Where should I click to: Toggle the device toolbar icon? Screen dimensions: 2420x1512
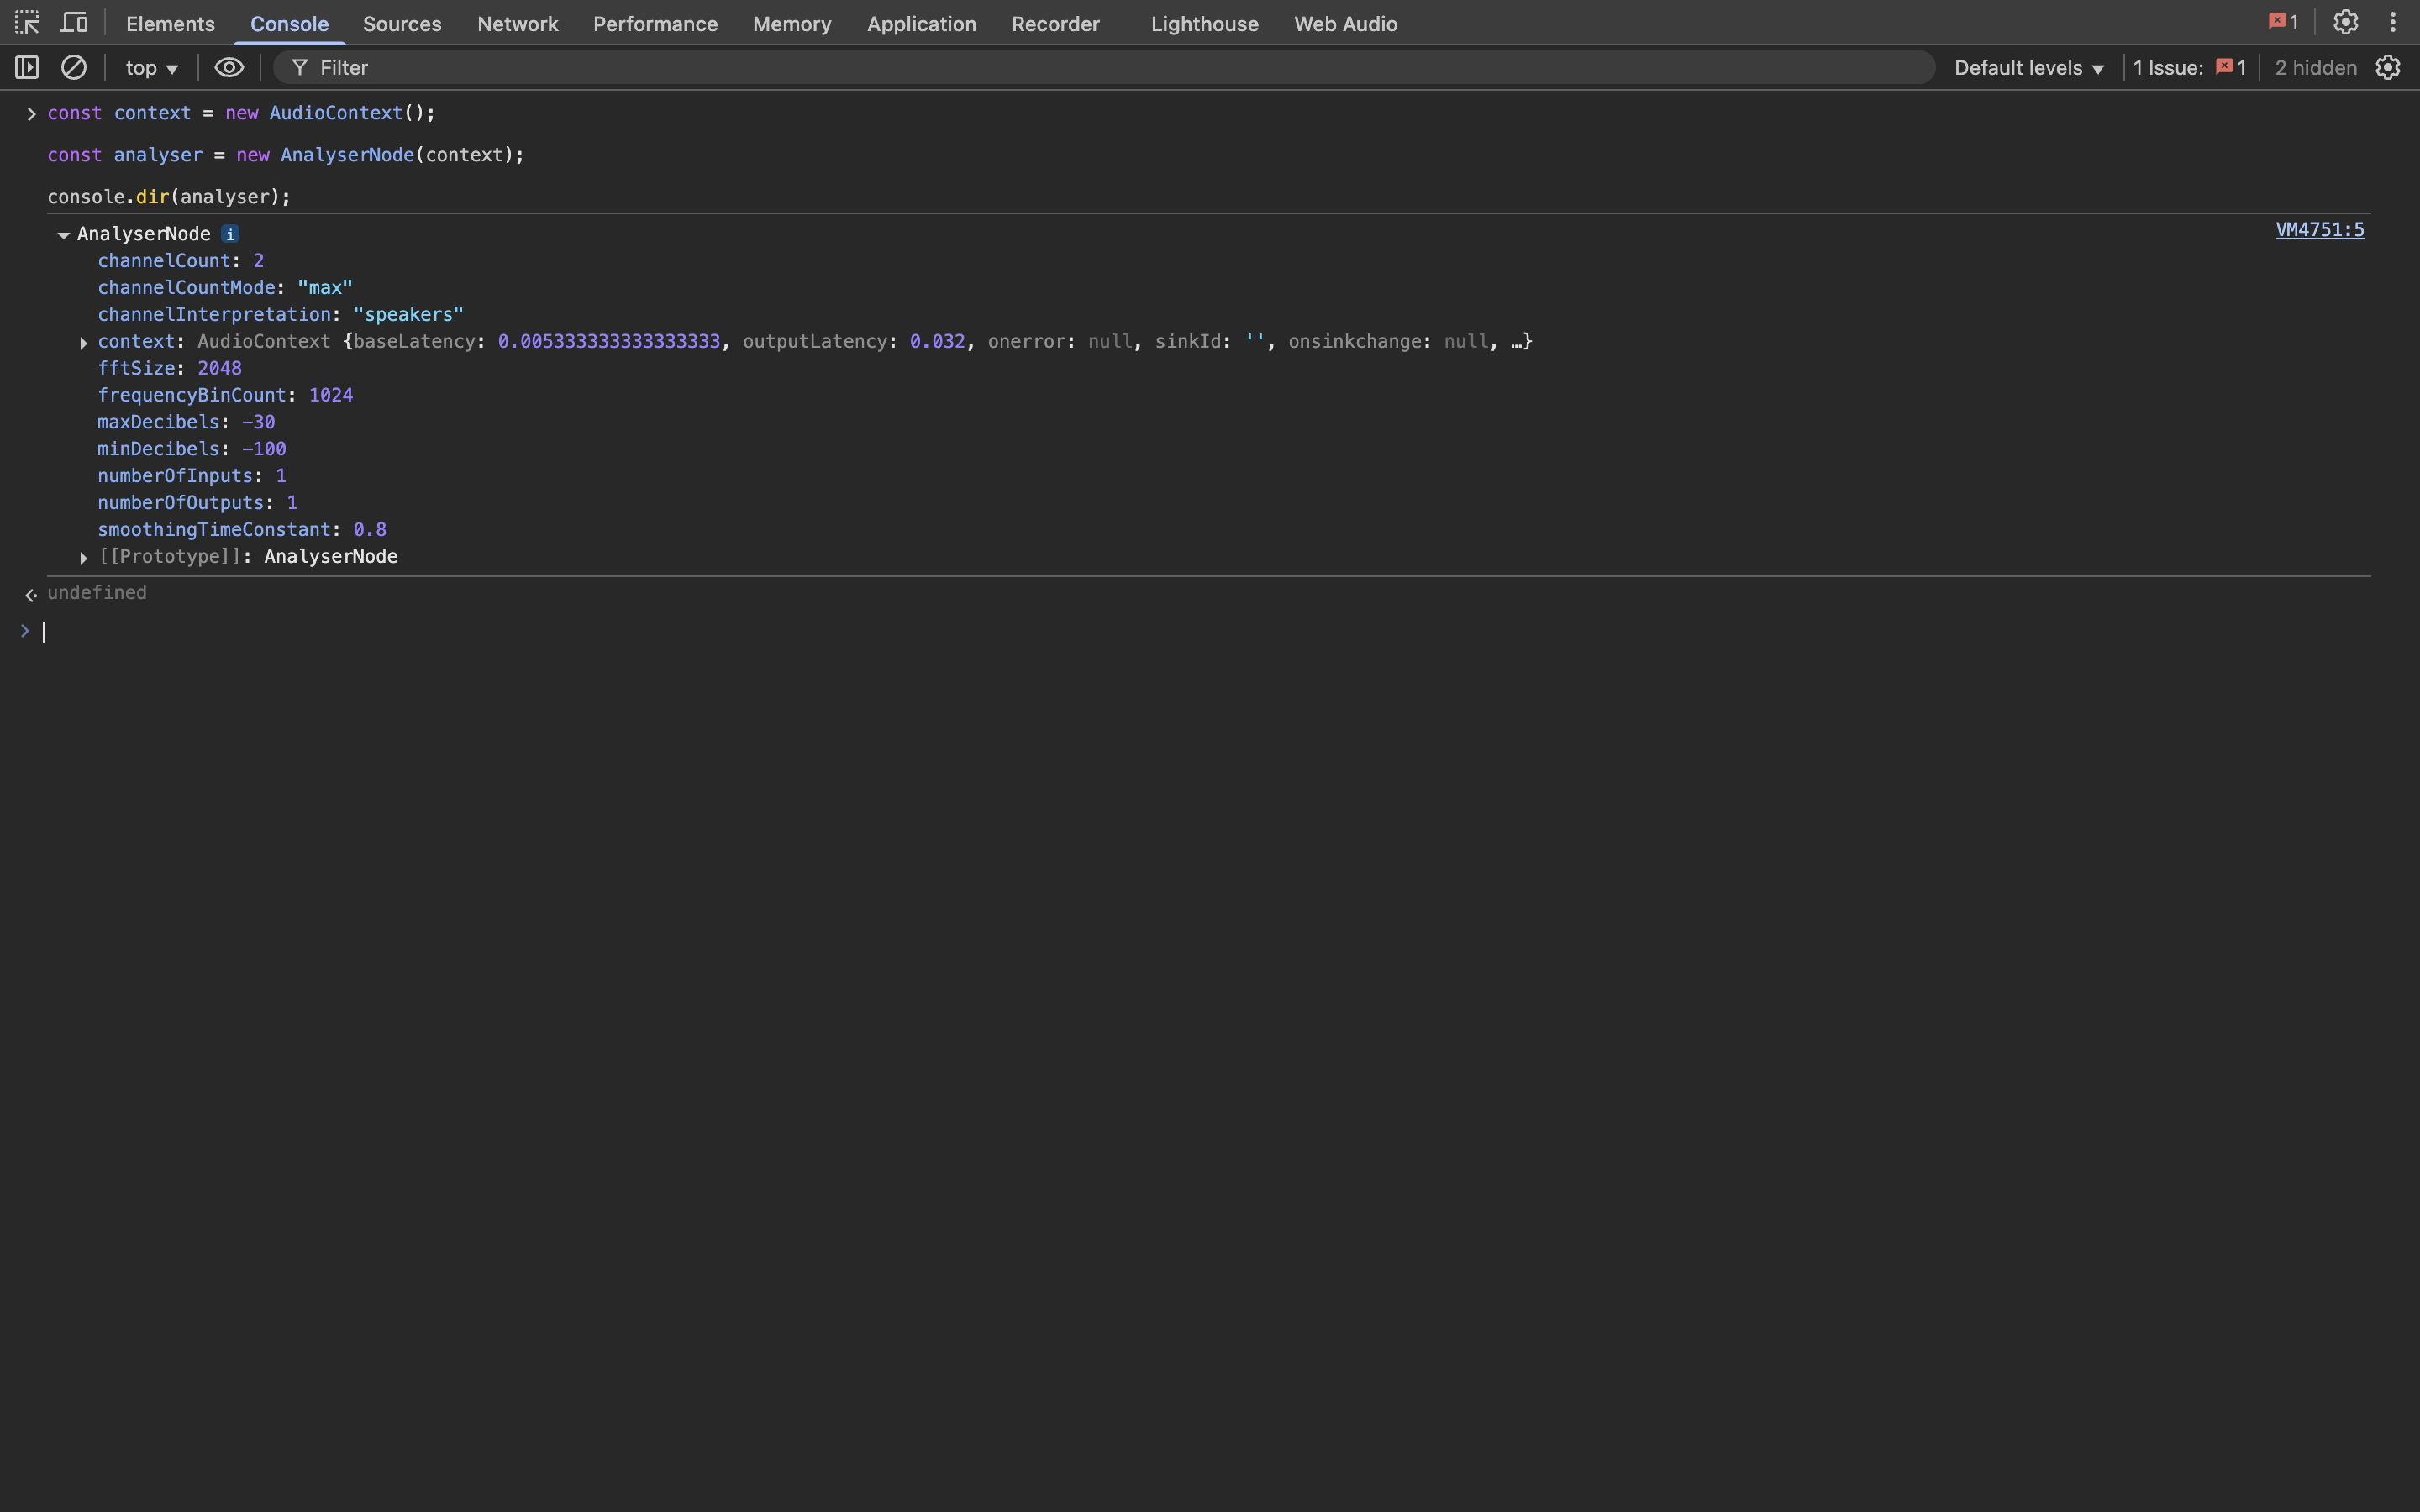coord(74,22)
